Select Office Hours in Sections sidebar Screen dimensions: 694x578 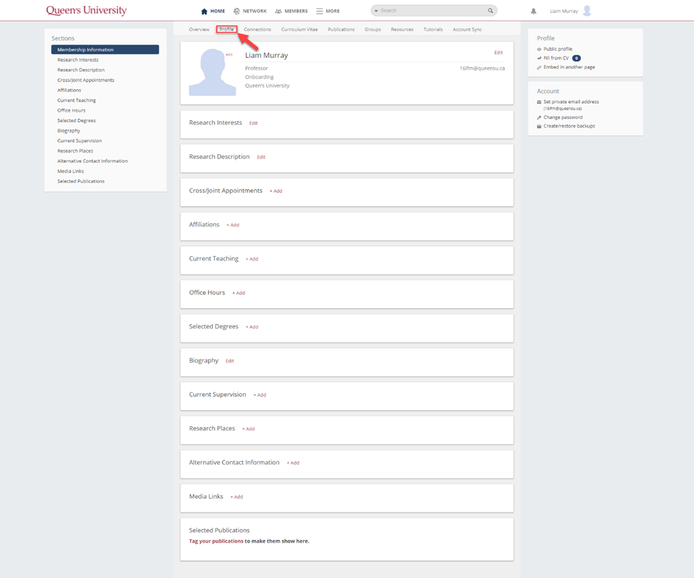click(71, 110)
